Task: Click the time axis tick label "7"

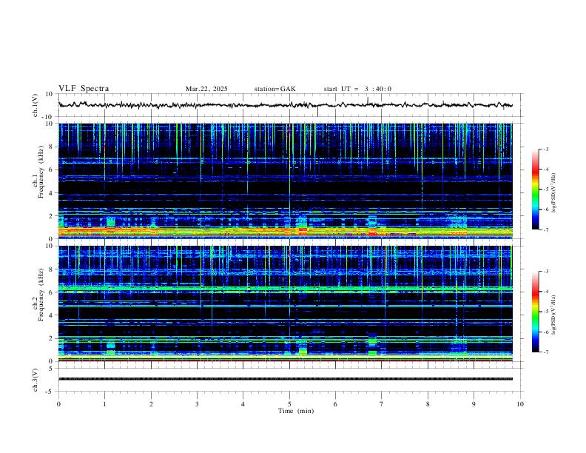Action: [382, 404]
